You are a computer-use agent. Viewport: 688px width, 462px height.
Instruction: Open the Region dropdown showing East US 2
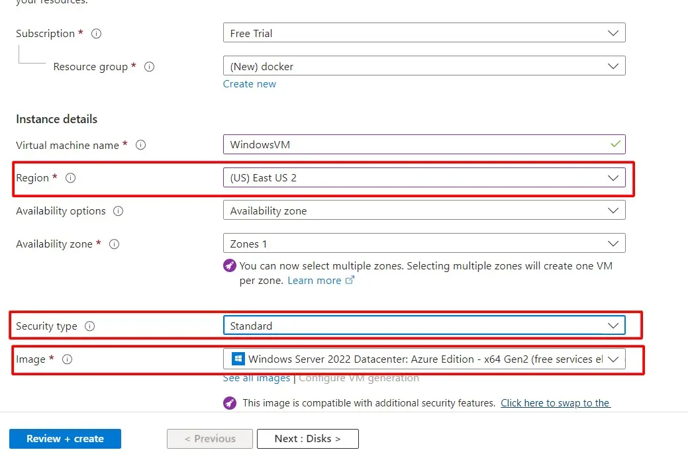click(x=424, y=177)
